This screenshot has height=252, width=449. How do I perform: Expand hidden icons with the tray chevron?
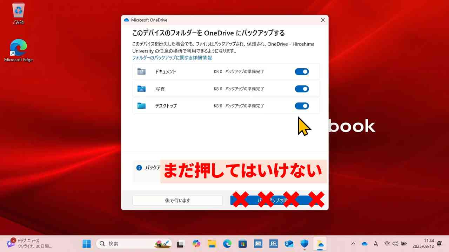(353, 244)
